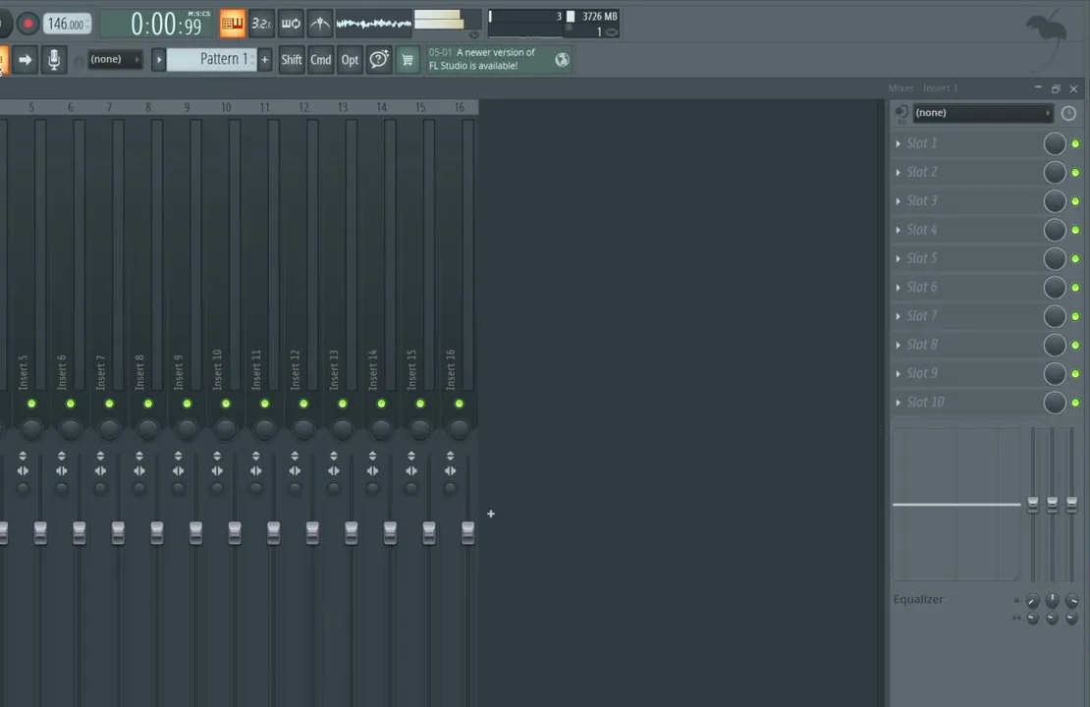Viewport: 1090px width, 707px height.
Task: Click the Slot 1 mix level knob
Action: point(1055,143)
